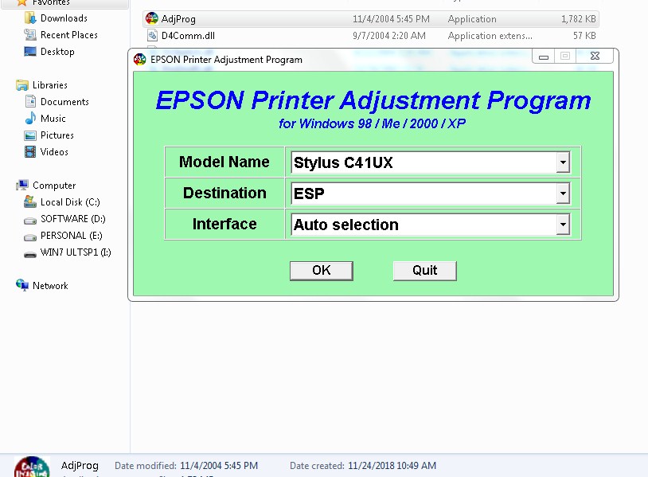Open the Model Name dropdown arrow
This screenshot has height=477, width=648.
pyautogui.click(x=563, y=162)
